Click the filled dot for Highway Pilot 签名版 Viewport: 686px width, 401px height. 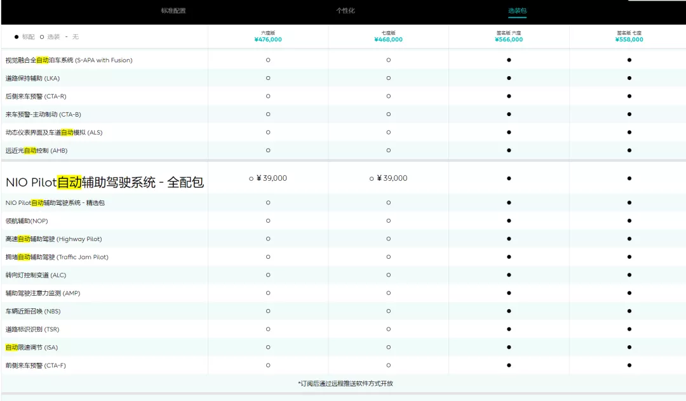508,239
